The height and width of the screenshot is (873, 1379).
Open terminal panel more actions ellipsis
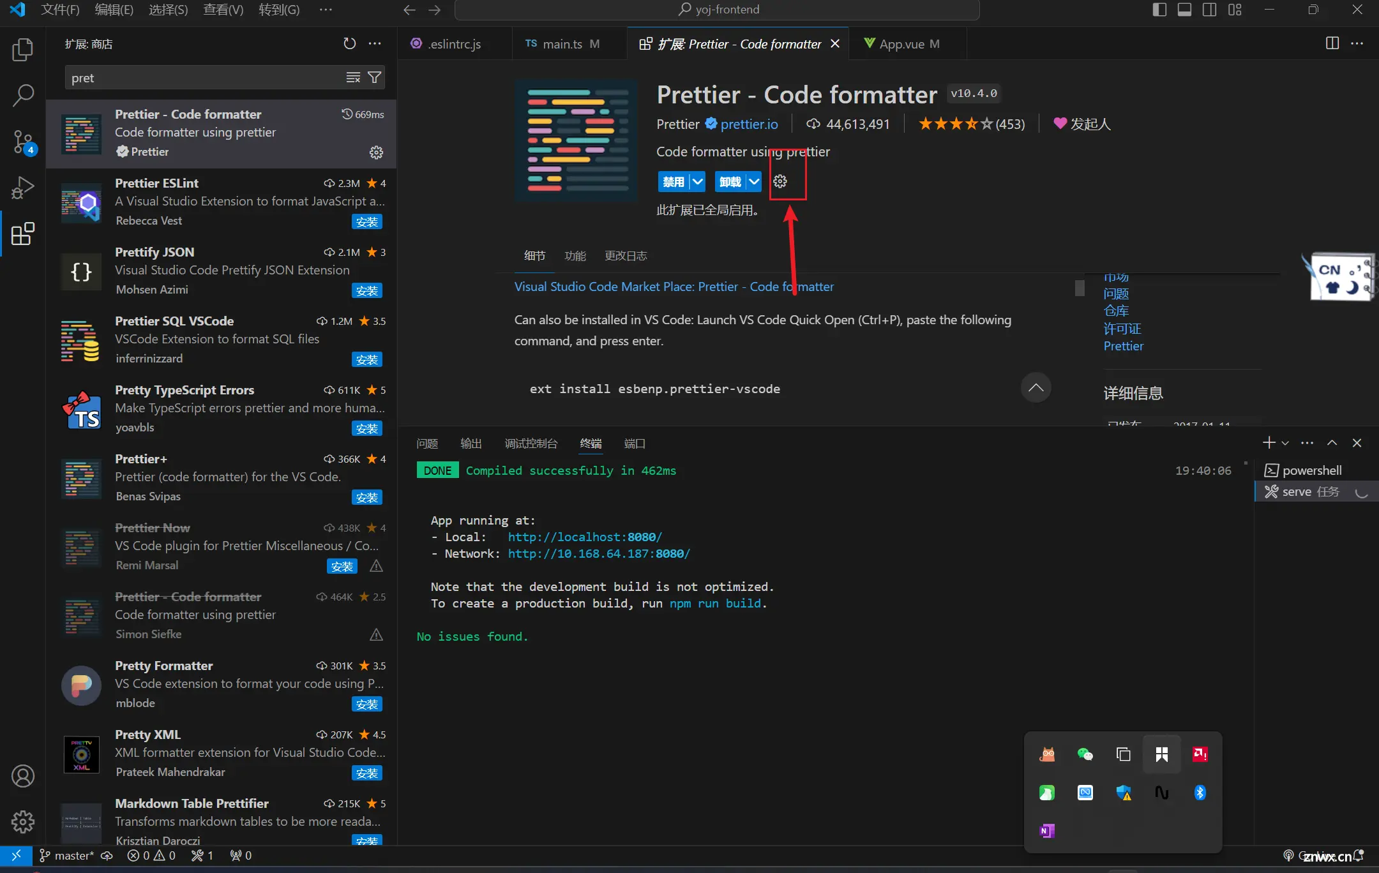pyautogui.click(x=1307, y=443)
